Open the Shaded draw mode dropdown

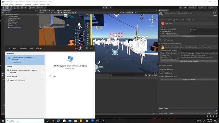pos(46,13)
